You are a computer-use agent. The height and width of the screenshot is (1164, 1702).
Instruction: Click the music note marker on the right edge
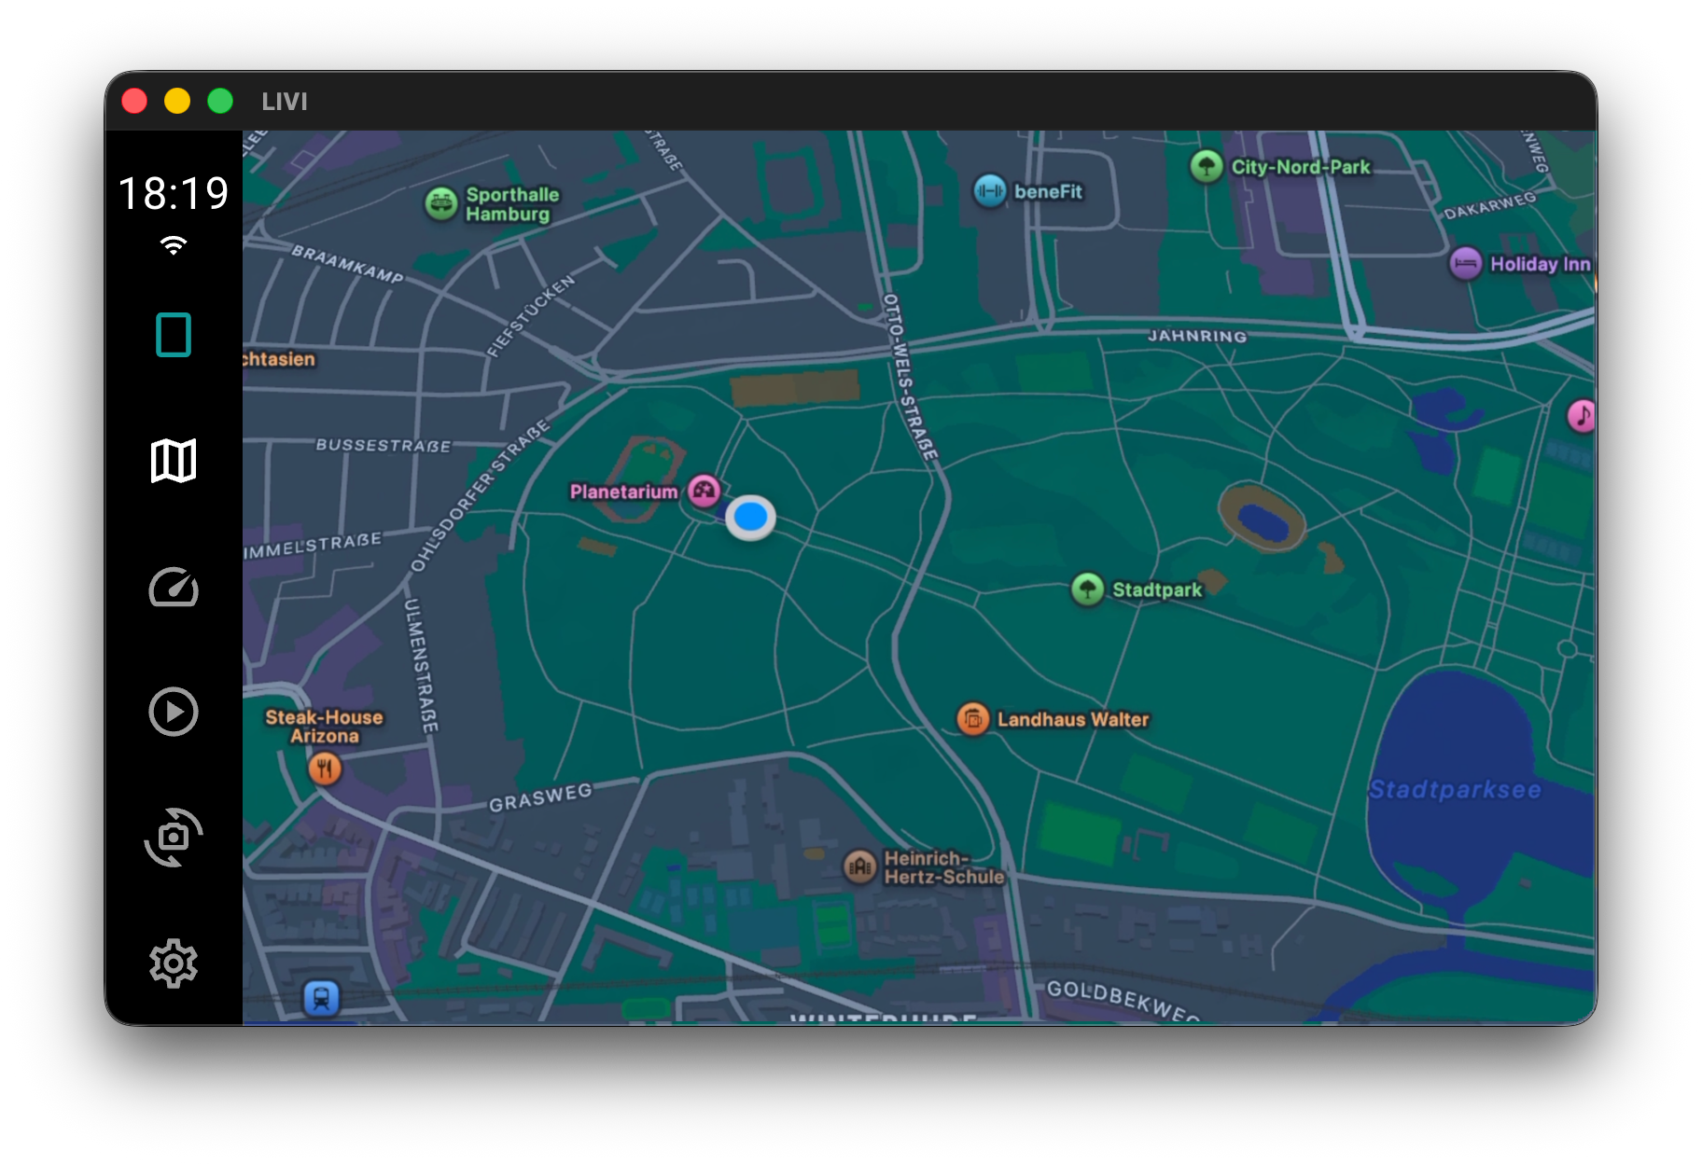pos(1579,418)
